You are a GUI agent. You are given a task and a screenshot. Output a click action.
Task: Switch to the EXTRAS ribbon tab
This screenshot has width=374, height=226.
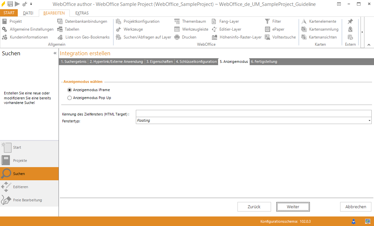pyautogui.click(x=82, y=13)
